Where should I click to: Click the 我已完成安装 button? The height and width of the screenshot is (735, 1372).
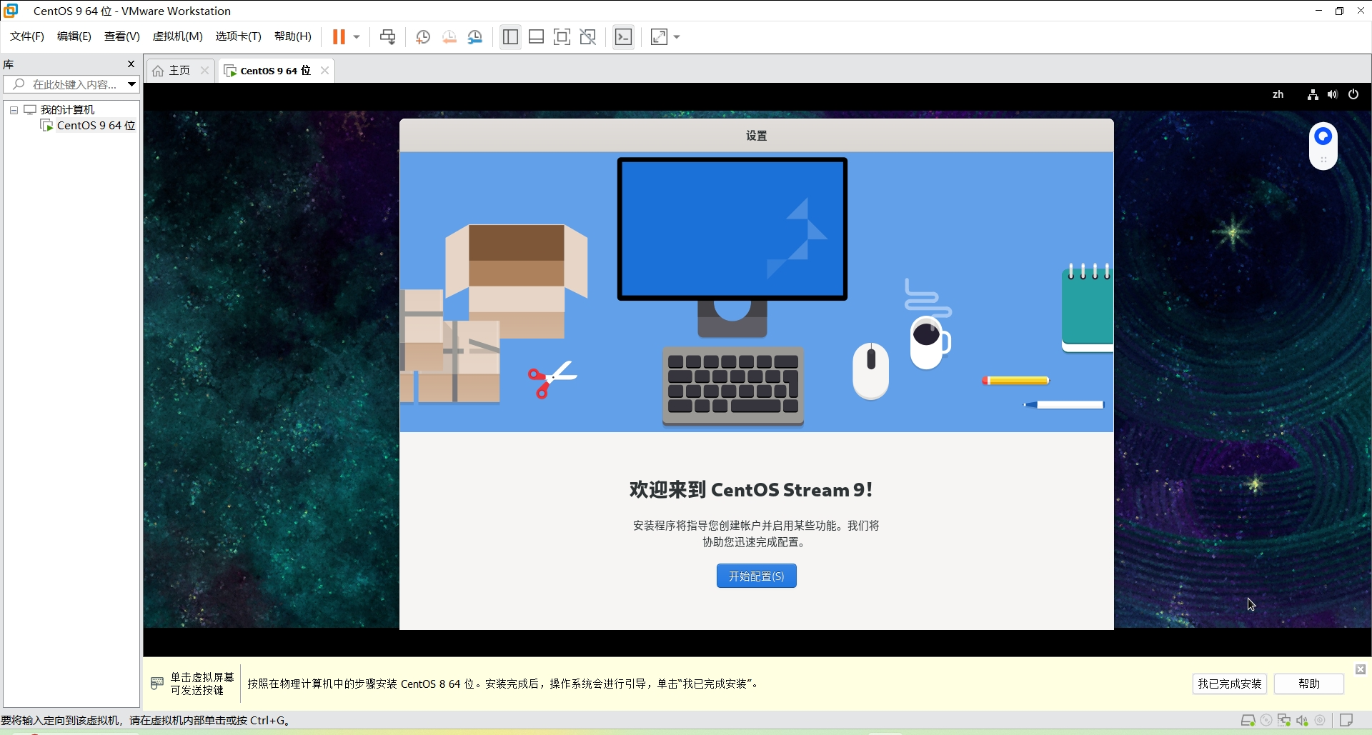point(1230,684)
